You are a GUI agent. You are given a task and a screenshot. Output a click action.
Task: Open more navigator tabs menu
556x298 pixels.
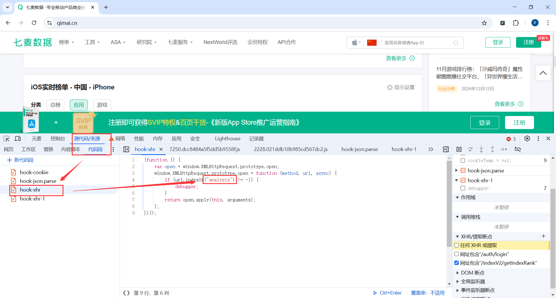point(113,149)
